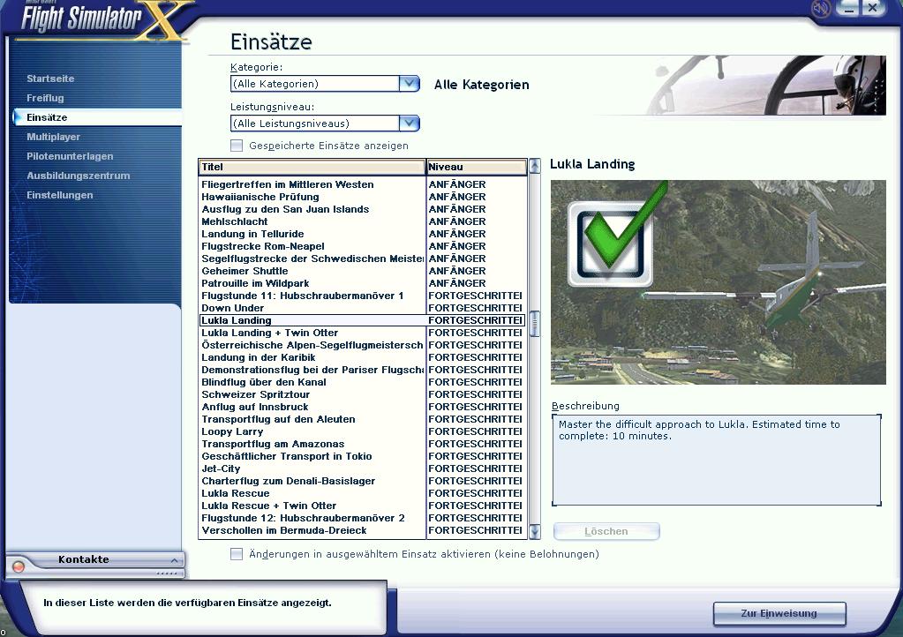Select Schweizer Spritztour mission
The width and height of the screenshot is (903, 637).
tap(362, 394)
